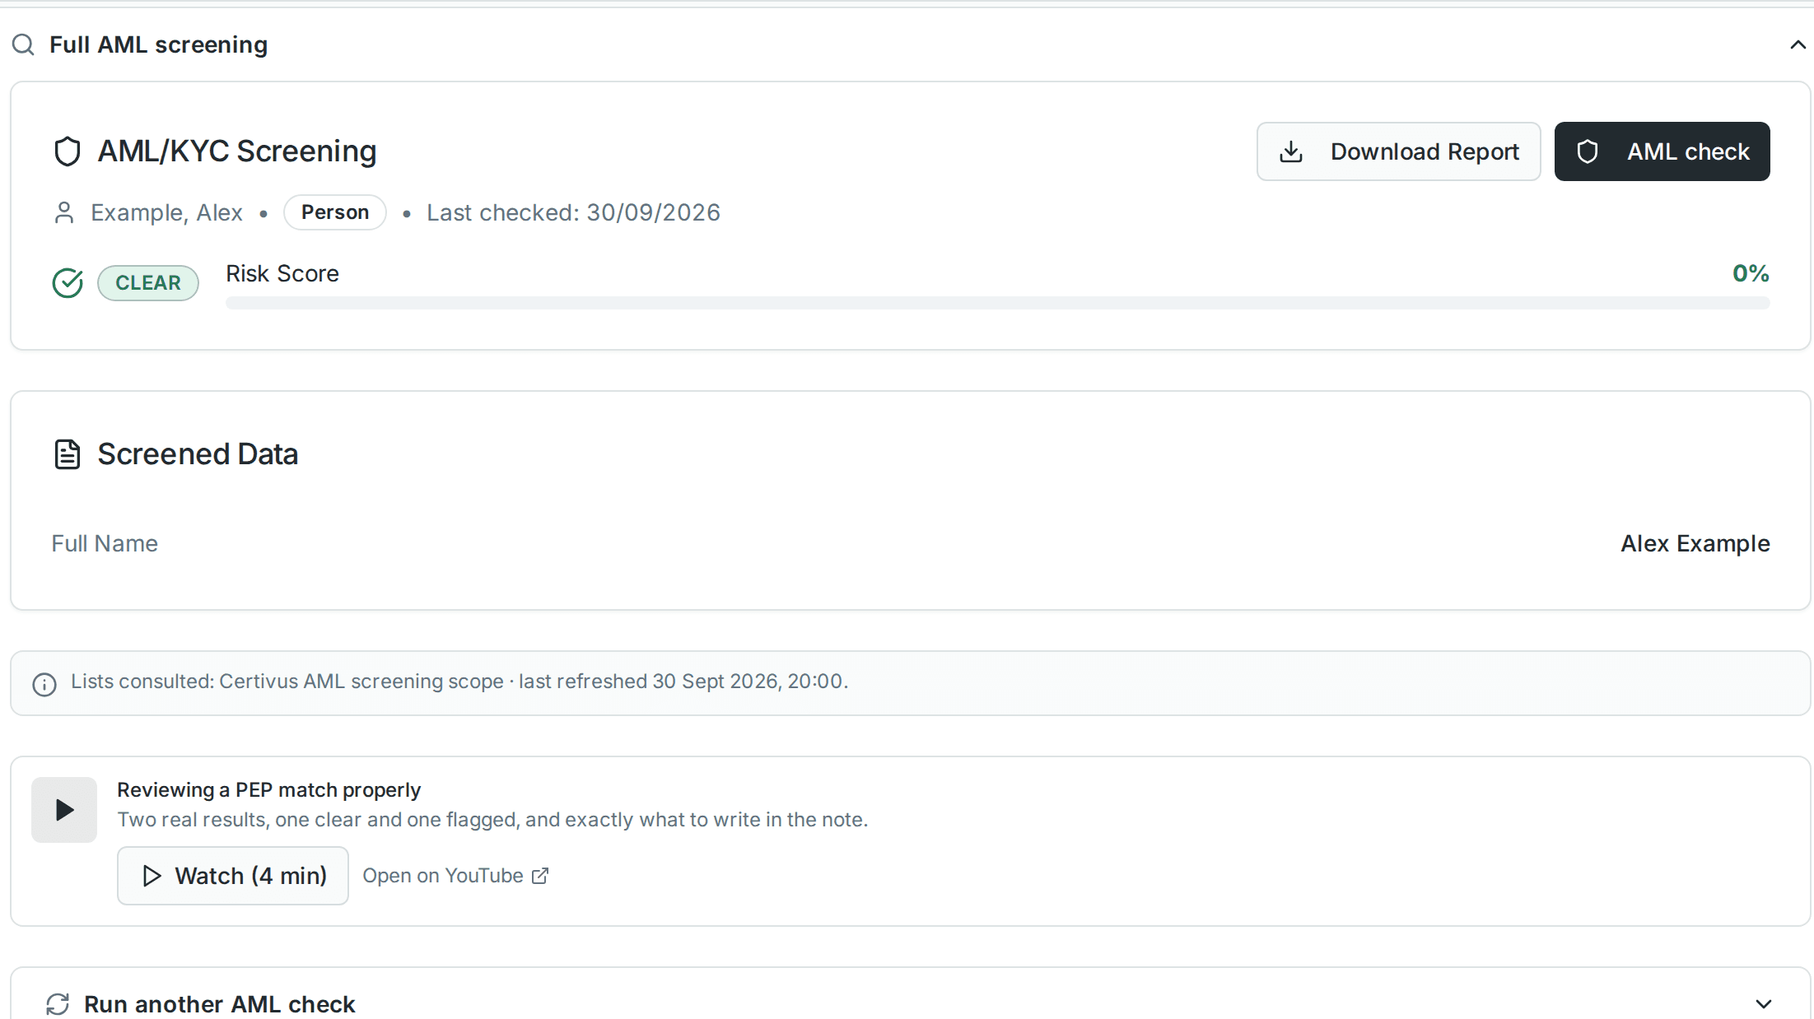Open the Open on YouTube link
This screenshot has height=1019, width=1814.
455,876
